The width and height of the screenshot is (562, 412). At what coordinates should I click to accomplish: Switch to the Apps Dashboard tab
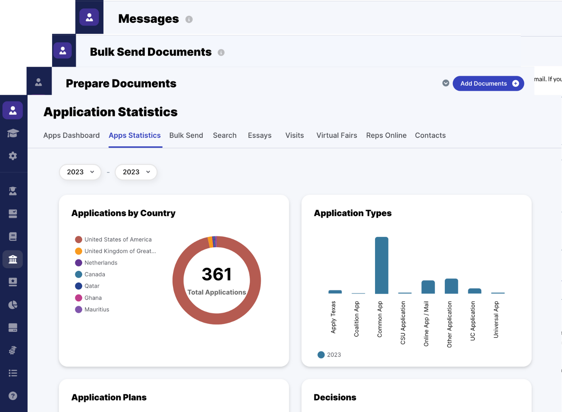(x=71, y=135)
